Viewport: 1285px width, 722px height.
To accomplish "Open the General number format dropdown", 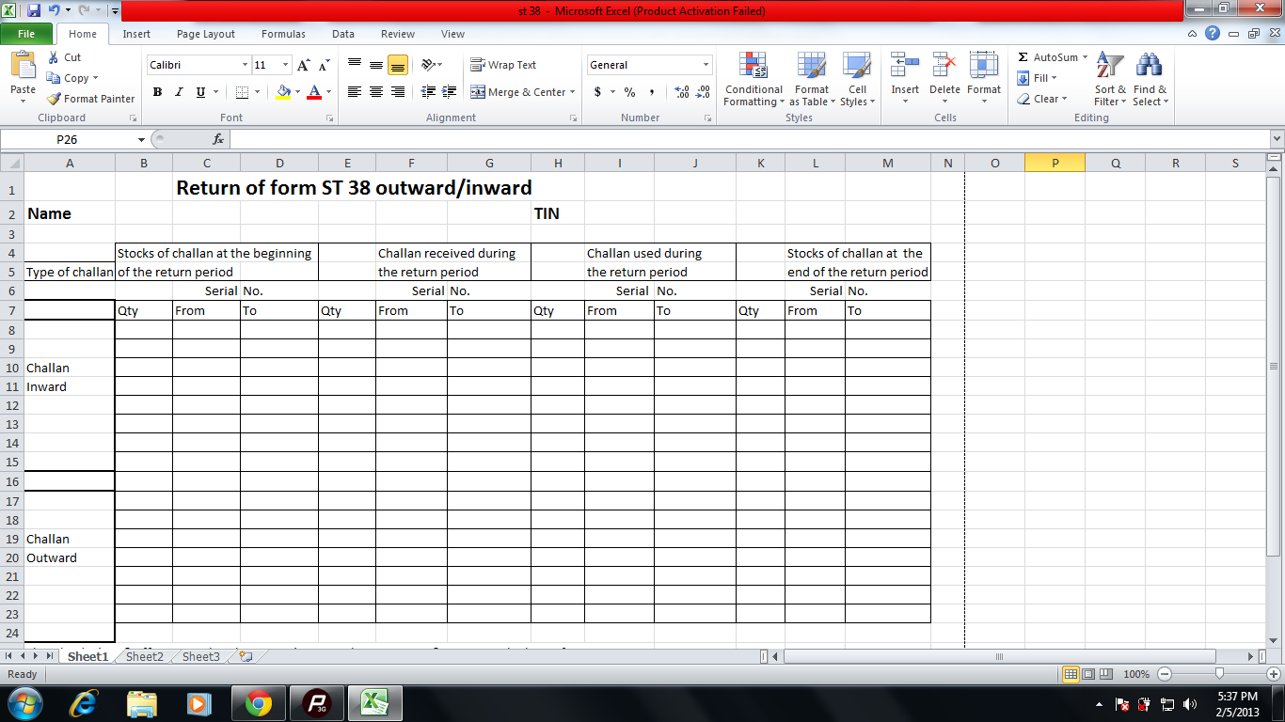I will click(x=706, y=65).
